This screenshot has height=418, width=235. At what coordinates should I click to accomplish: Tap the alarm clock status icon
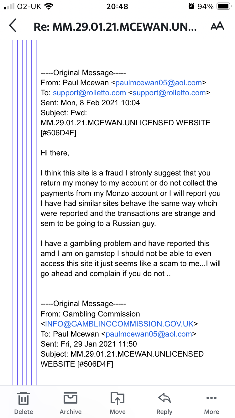point(191,6)
